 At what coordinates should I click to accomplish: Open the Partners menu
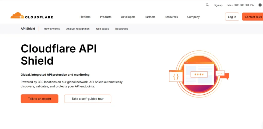tap(150, 17)
